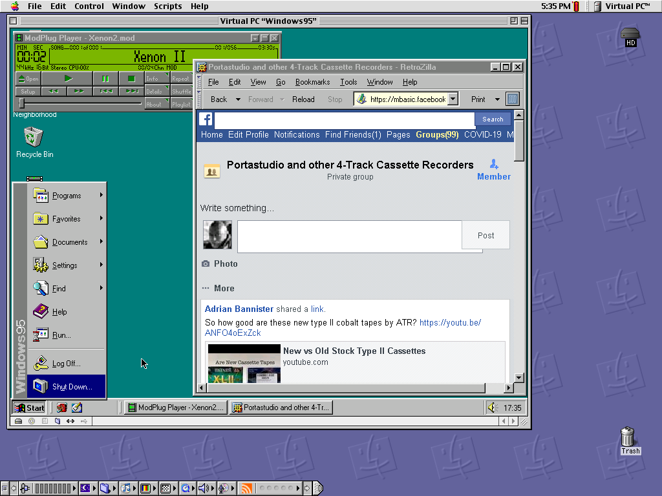Click the taskbar volume speaker icon
Viewport: 662px width, 496px height.
(492, 408)
